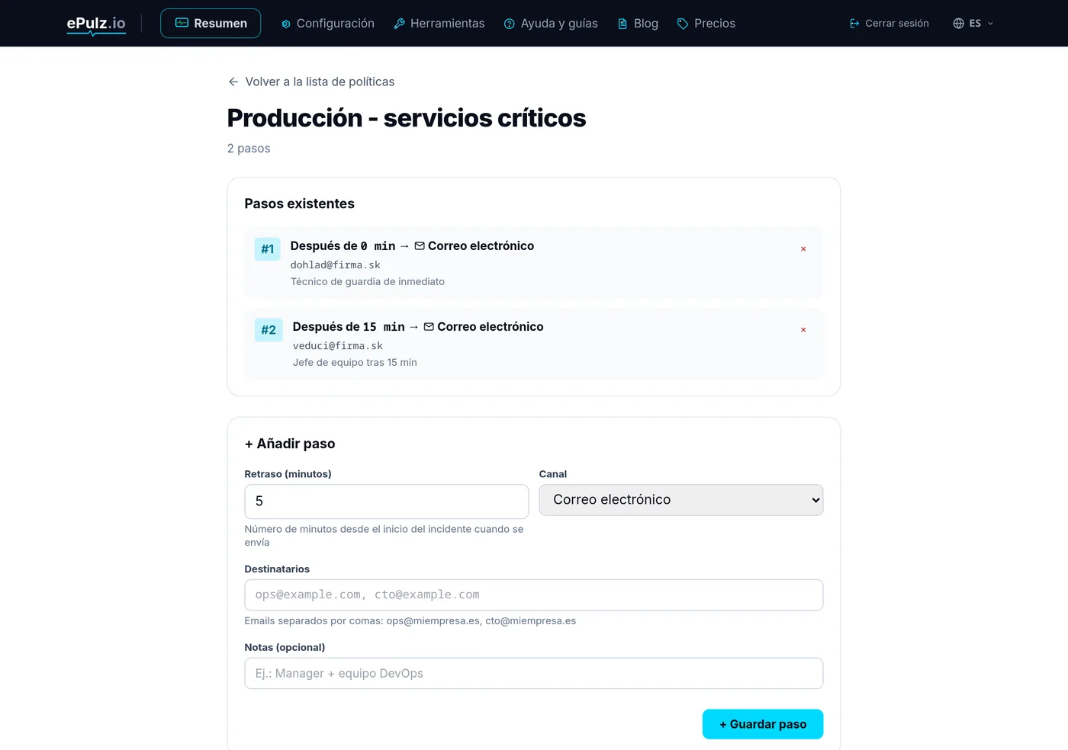Click the Emails separados por comas hint
This screenshot has height=750, width=1068.
(410, 621)
